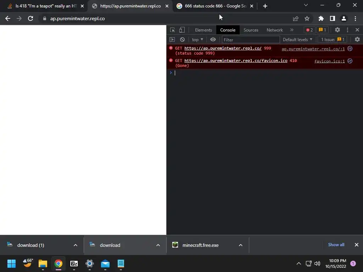Open the Chrome profile icon
Viewport: 363px width, 272px height.
[344, 18]
